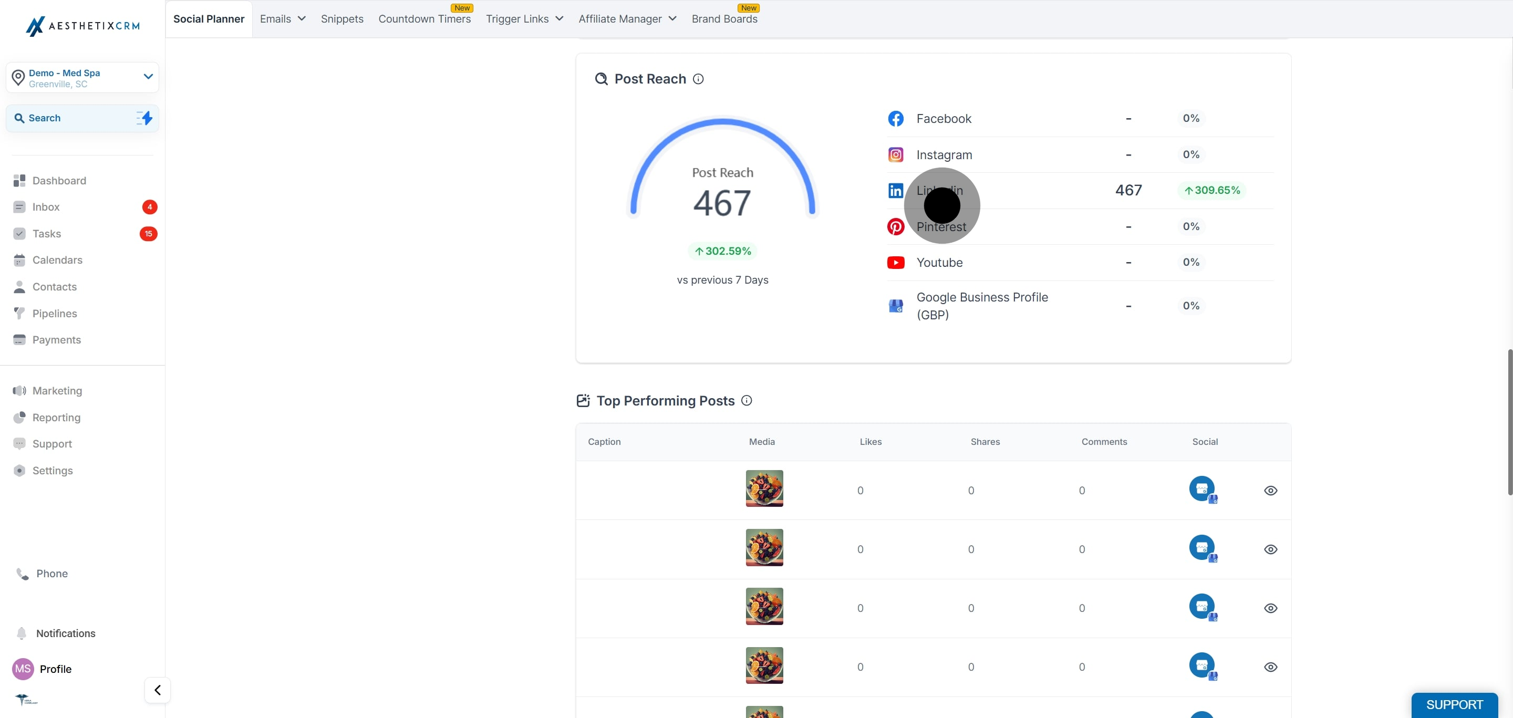Image resolution: width=1513 pixels, height=718 pixels.
Task: Expand the Demo - Med Spa location selector
Action: pos(82,78)
